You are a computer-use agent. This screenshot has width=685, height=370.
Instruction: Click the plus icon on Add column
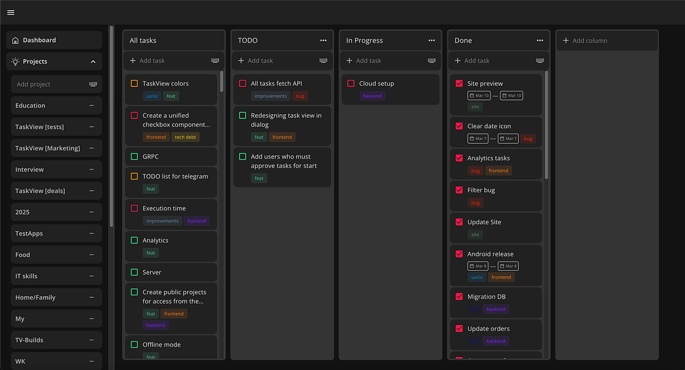566,39
